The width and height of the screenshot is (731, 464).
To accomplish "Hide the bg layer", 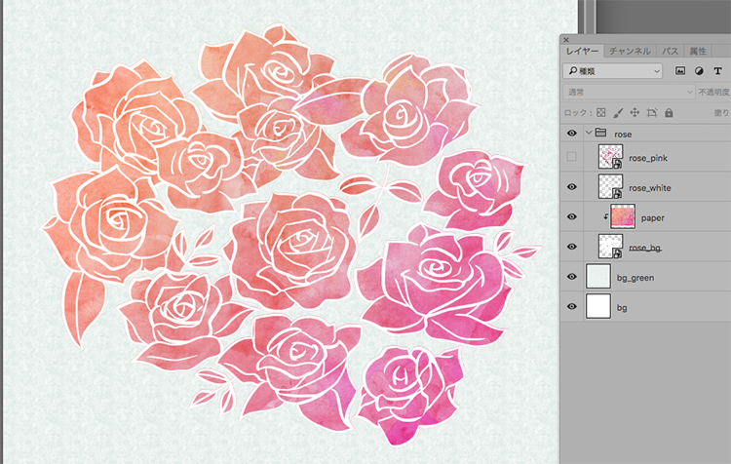I will (x=571, y=306).
